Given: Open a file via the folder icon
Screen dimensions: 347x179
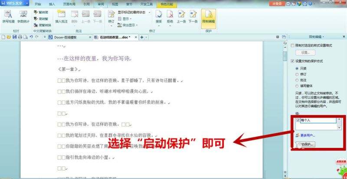Looking at the screenshot, I should coord(9,37).
